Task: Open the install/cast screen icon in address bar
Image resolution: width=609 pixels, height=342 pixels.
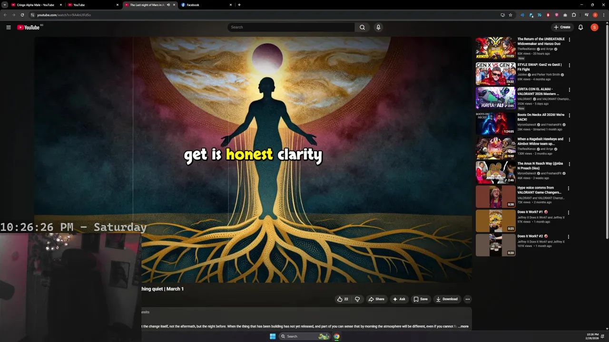Action: tap(502, 15)
